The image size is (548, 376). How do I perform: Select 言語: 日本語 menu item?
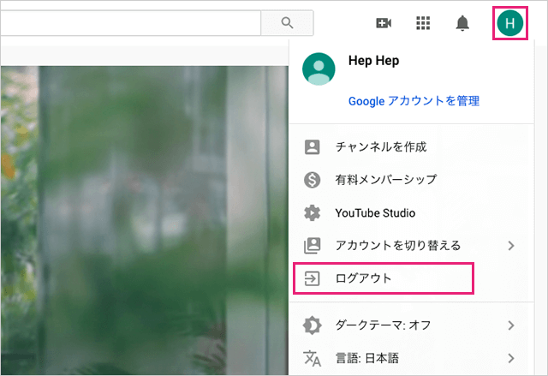(366, 358)
